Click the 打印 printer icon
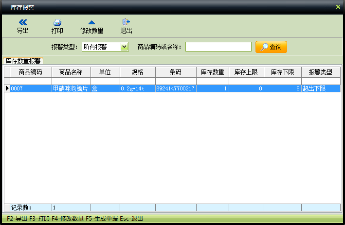 [57, 22]
